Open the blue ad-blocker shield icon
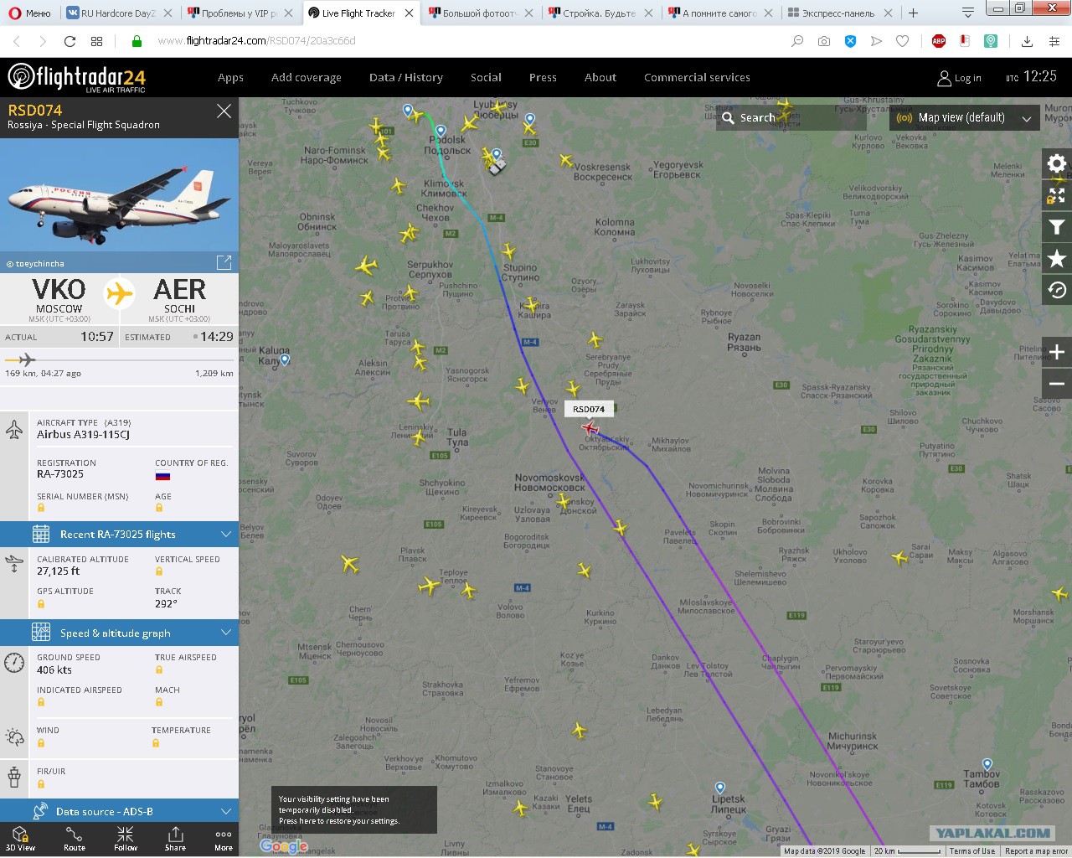The width and height of the screenshot is (1072, 858). 850,41
